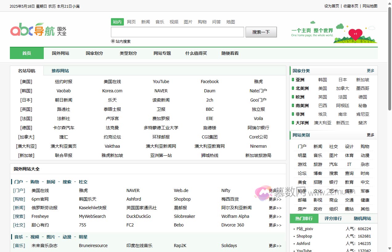This screenshot has height=252, width=392.
Task: Open the 国家划分 navigation menu
Action: pyautogui.click(x=94, y=53)
